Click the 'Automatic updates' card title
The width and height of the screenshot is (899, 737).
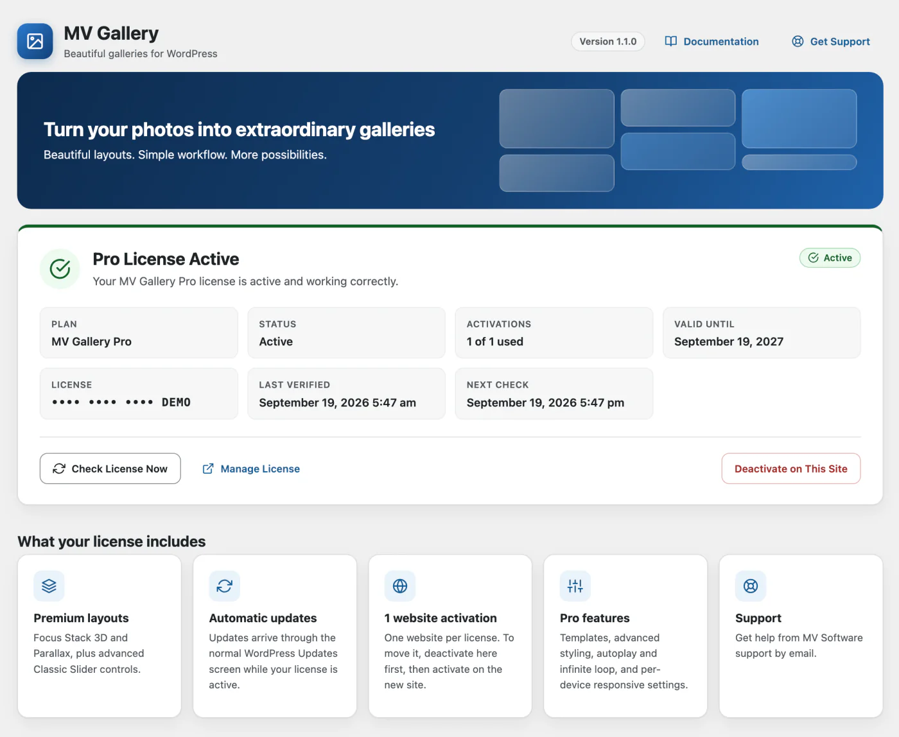(263, 618)
